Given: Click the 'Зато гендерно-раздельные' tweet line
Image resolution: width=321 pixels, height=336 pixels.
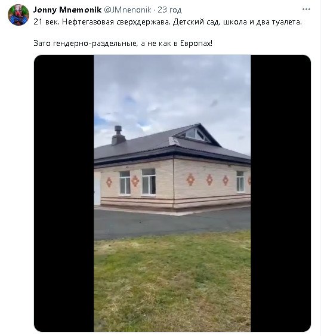Looking at the screenshot, I should (123, 44).
